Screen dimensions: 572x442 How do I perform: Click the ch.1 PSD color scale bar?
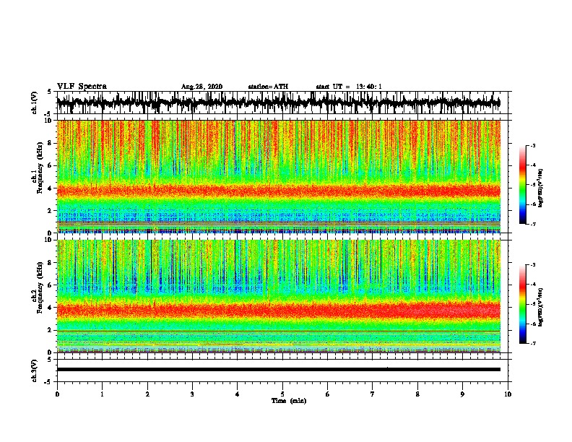[x=522, y=185]
